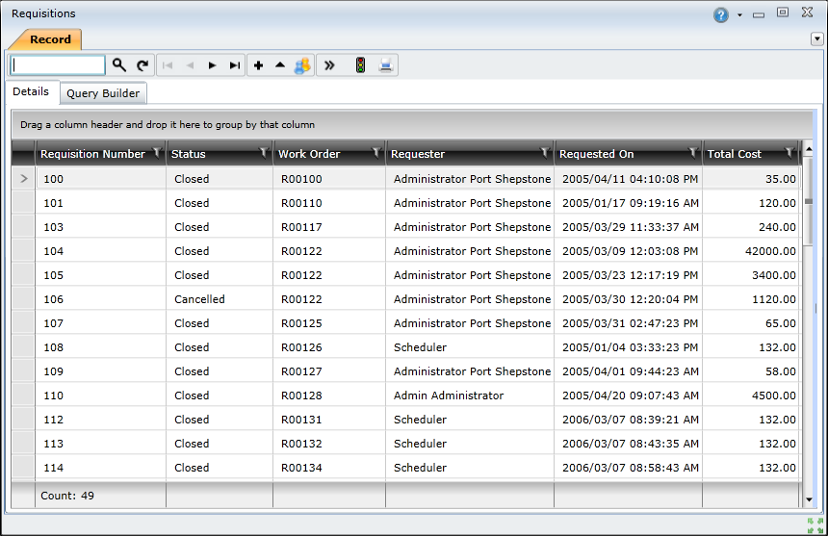Open dropdown arrow next to help icon
Image resolution: width=828 pixels, height=536 pixels.
[x=739, y=15]
